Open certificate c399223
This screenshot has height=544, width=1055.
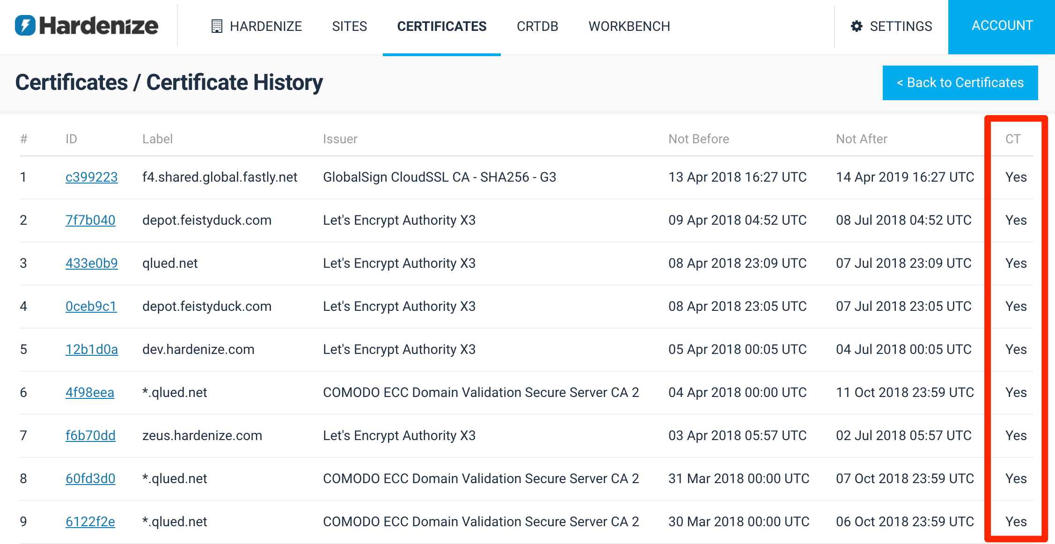pyautogui.click(x=92, y=177)
